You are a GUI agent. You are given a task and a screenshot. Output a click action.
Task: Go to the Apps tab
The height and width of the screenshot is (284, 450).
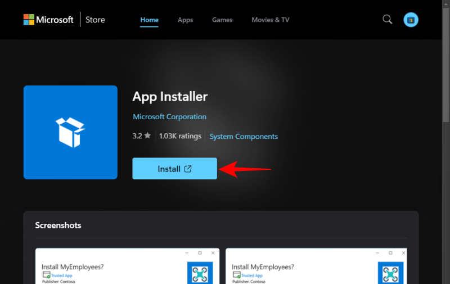tap(185, 20)
